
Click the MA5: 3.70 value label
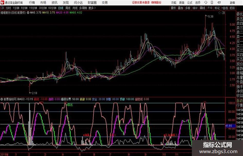point(36,13)
